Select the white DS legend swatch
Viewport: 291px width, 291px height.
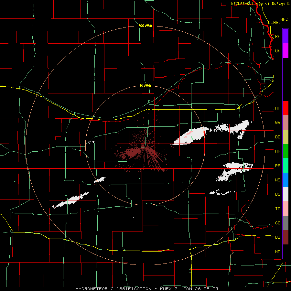click(286, 194)
